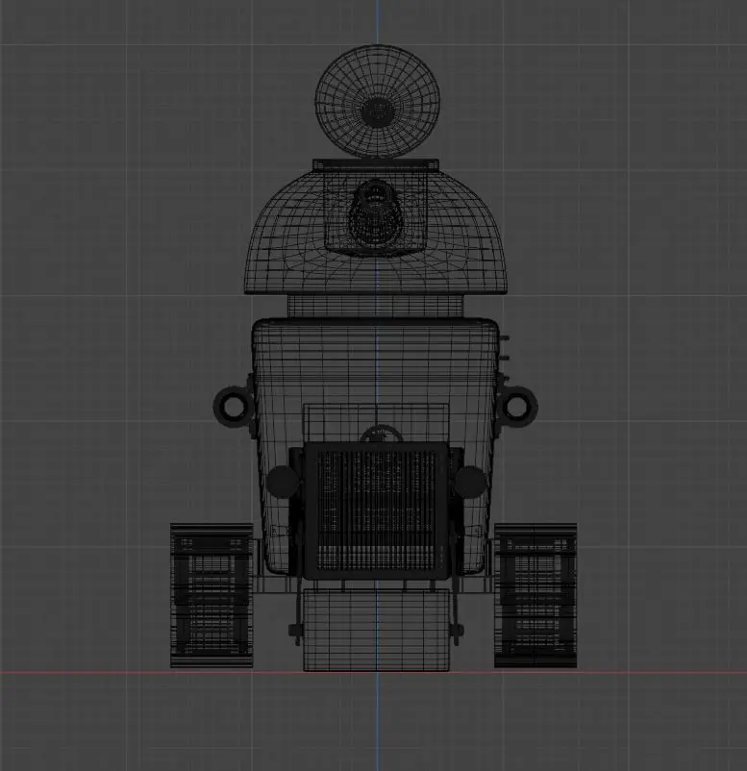Select the flat cap beneath the dish
The width and height of the screenshot is (747, 771).
click(376, 163)
